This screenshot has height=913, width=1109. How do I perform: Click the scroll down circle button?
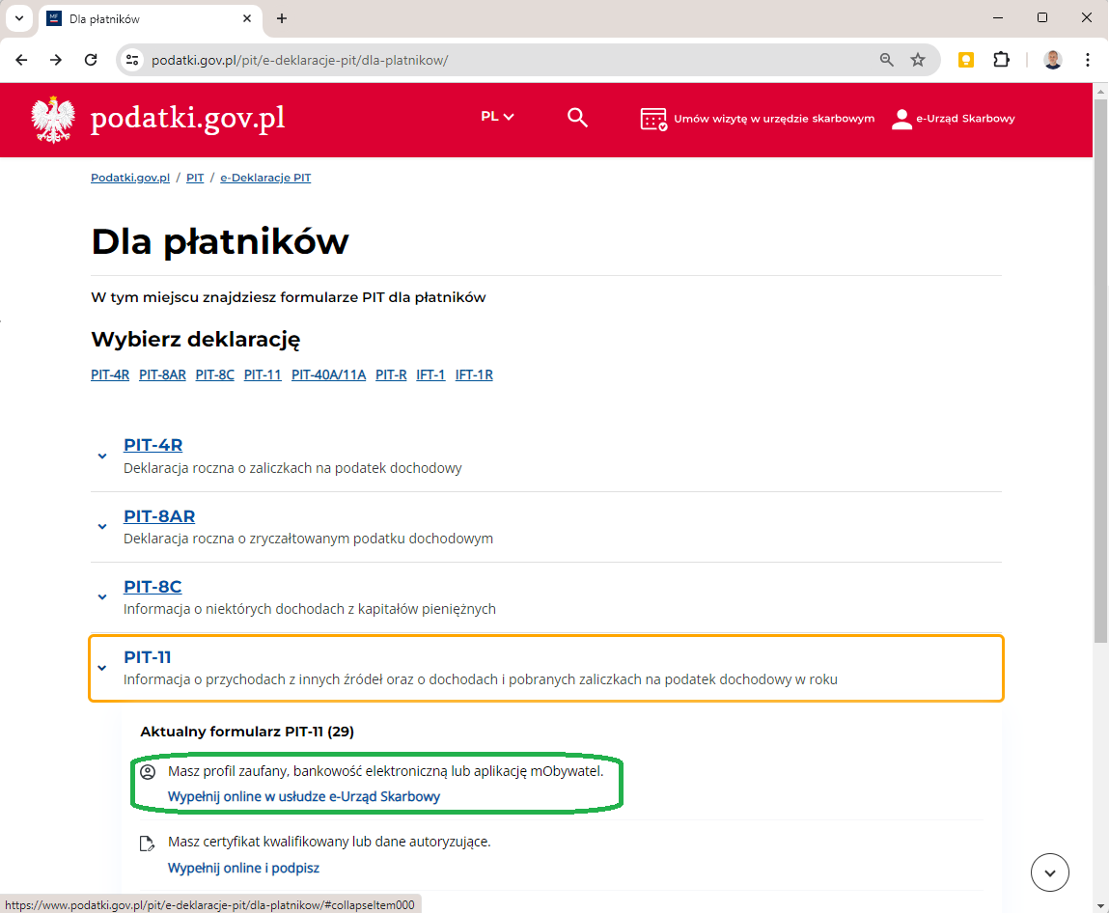point(1050,872)
